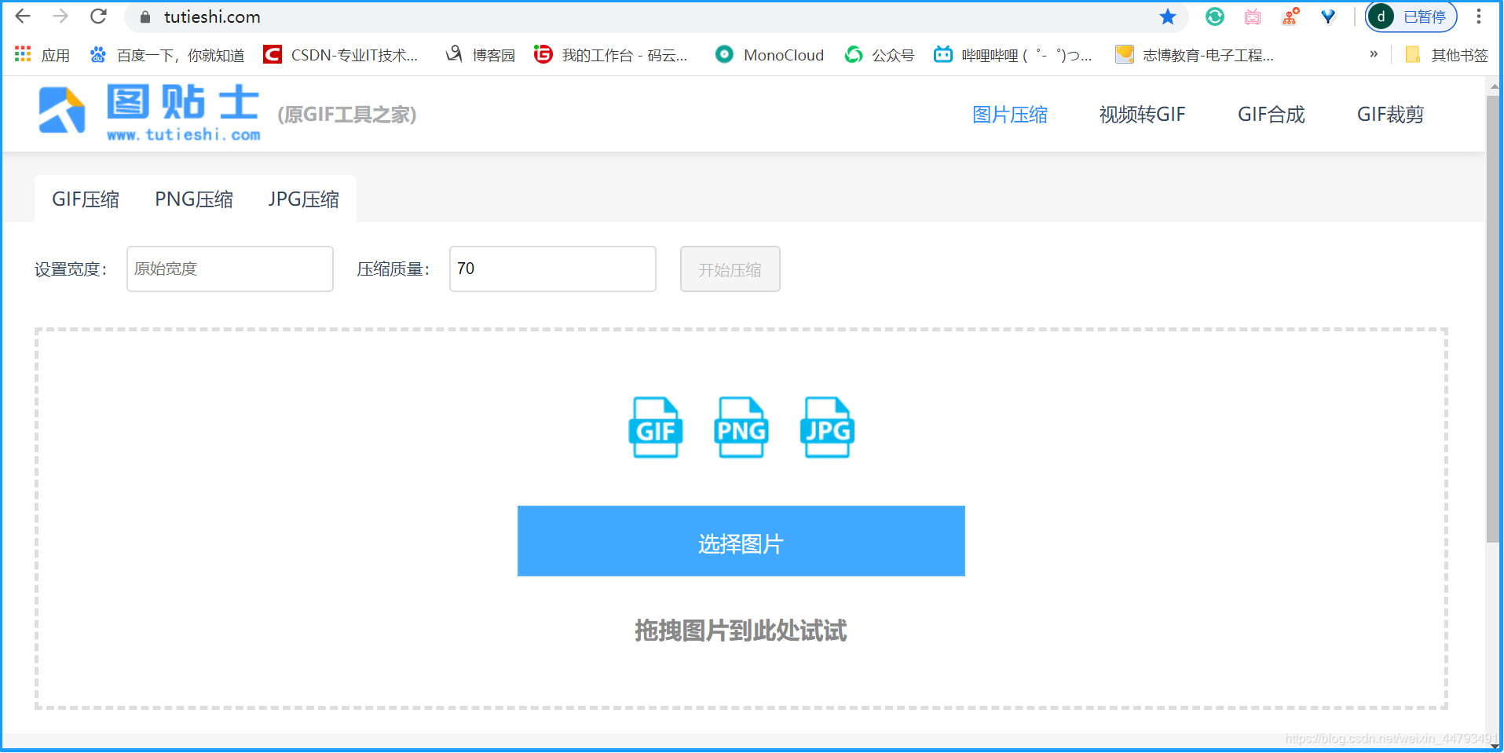The width and height of the screenshot is (1504, 753).
Task: Open the Chrome three-dot menu
Action: [1479, 16]
